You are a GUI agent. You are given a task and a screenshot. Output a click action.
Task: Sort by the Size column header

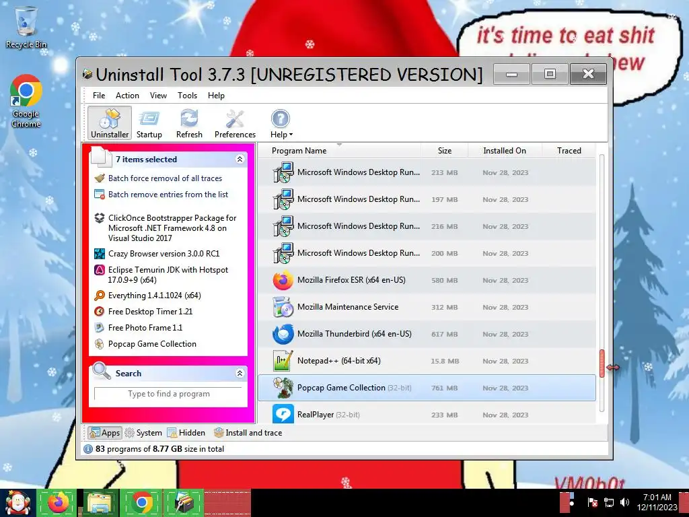[x=444, y=150]
